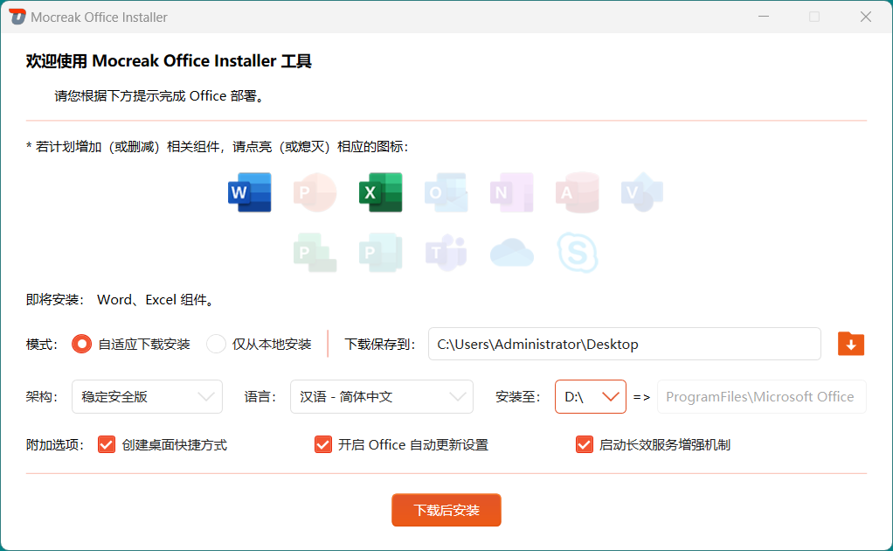Click the Mocreak logo in title bar
Viewport: 893px width, 551px height.
17,17
